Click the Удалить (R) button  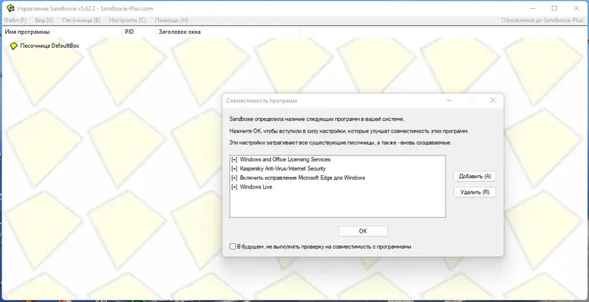tap(475, 192)
